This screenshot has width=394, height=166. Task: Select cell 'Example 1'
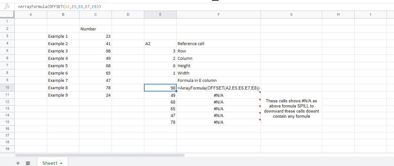point(63,36)
